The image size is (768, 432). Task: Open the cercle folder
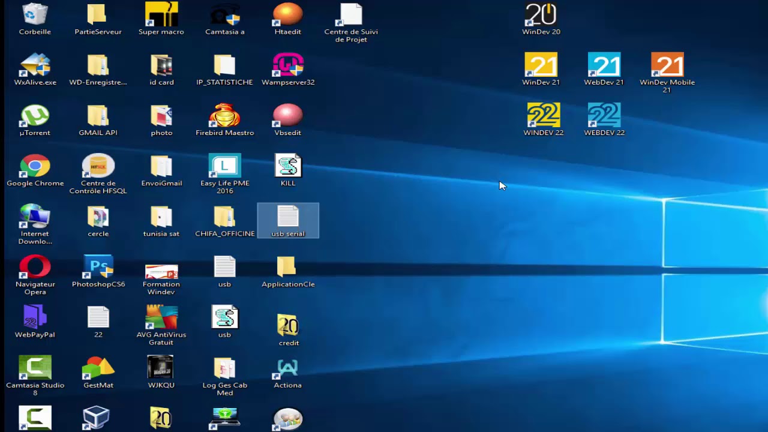tap(98, 221)
